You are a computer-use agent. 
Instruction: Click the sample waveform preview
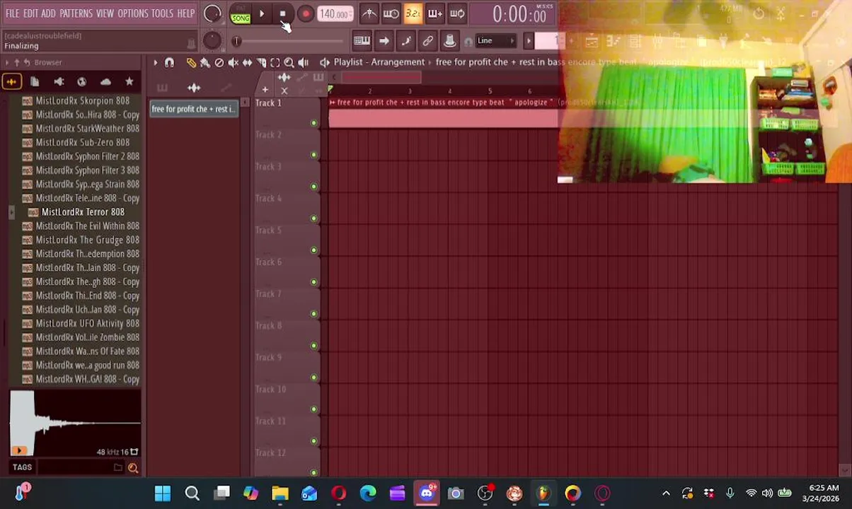tap(75, 423)
